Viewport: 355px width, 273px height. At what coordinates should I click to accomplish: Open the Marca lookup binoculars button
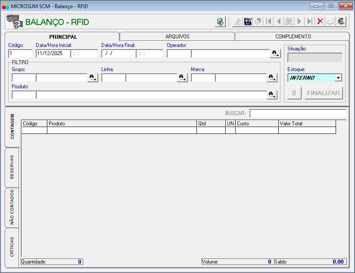click(x=272, y=78)
